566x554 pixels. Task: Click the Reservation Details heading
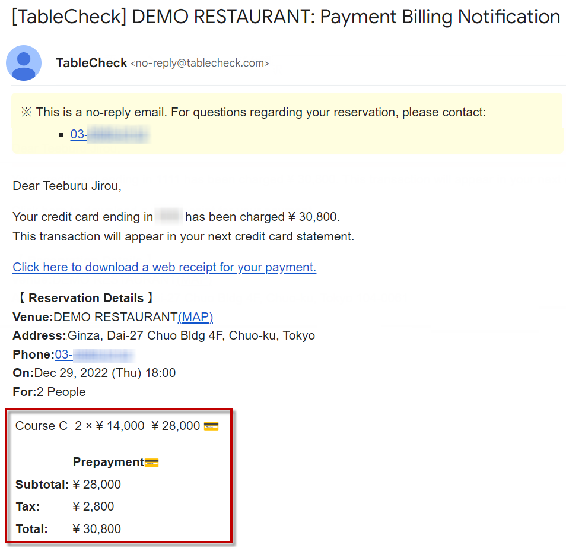tap(86, 298)
